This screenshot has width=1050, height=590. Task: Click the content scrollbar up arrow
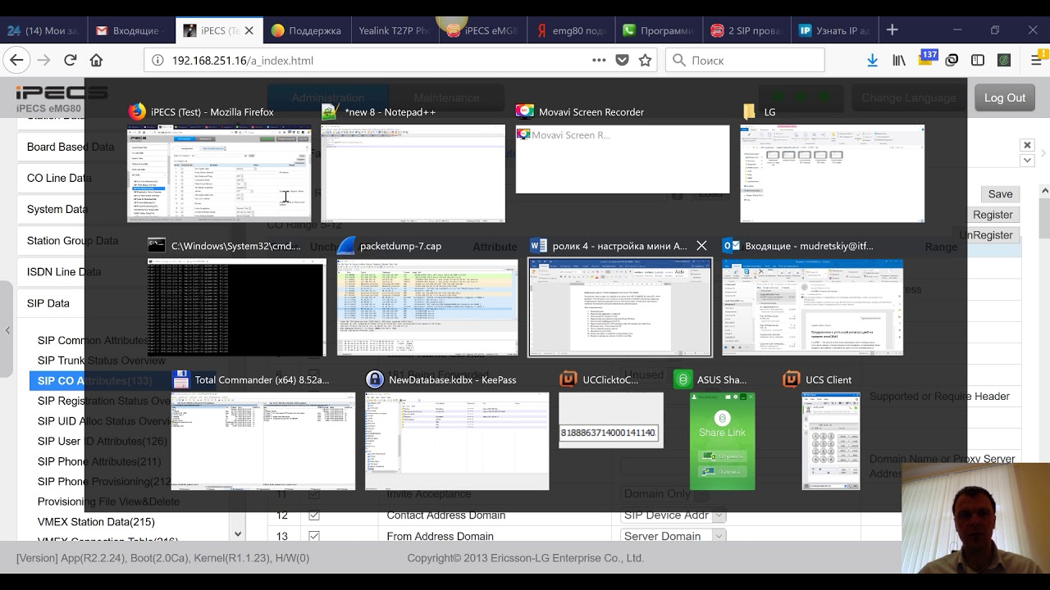click(x=1045, y=191)
